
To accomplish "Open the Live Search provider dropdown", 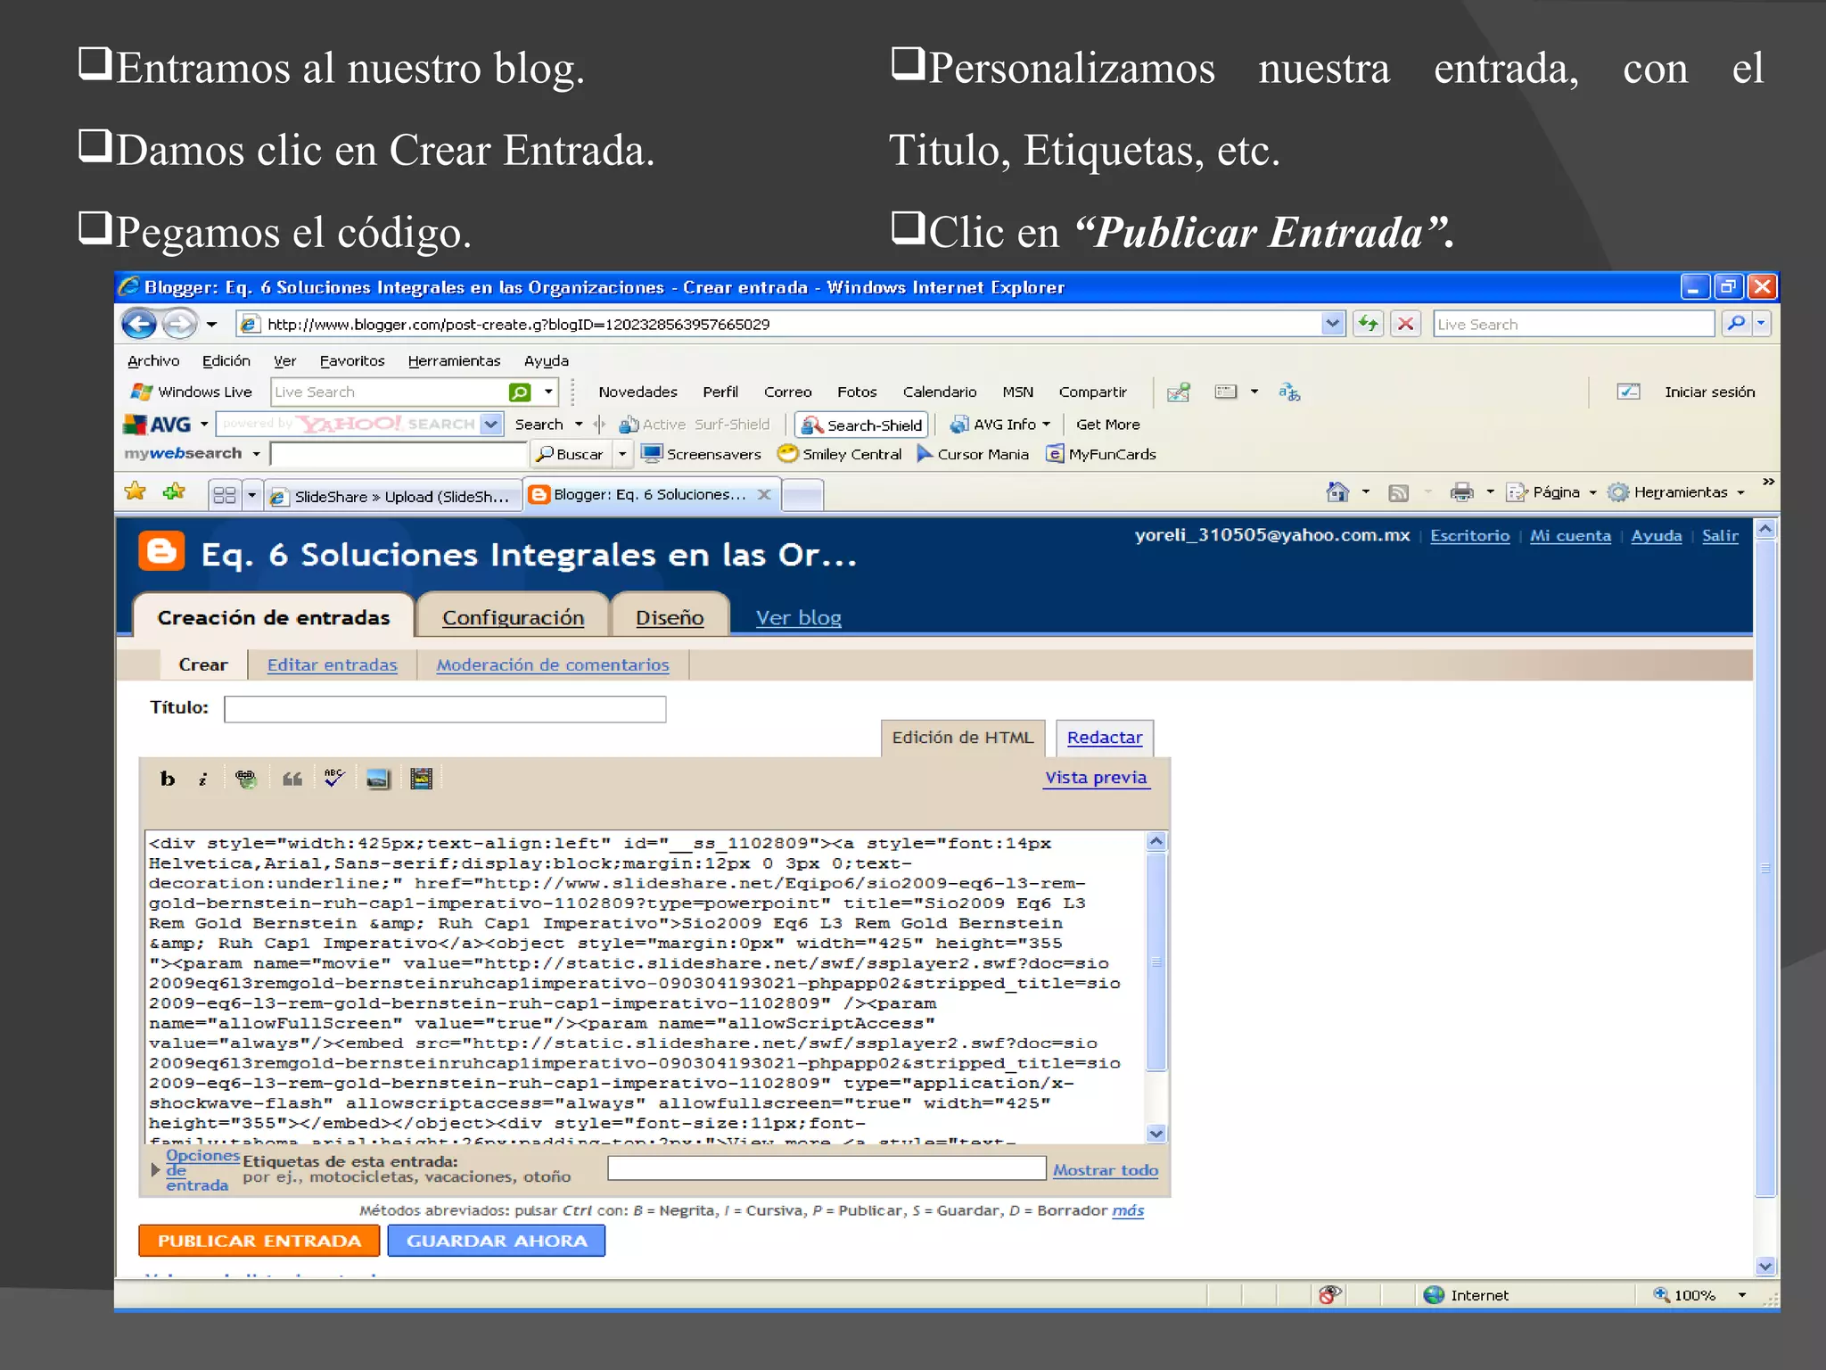I will click(x=1761, y=324).
